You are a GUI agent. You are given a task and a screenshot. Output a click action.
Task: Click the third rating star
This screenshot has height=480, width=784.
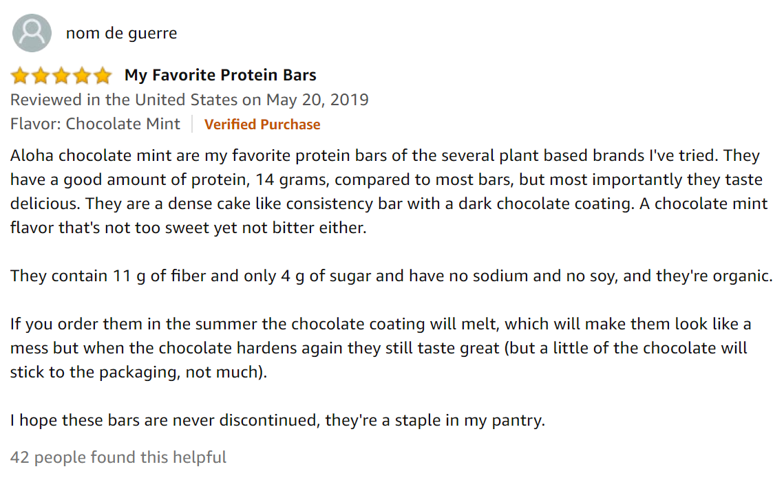point(61,75)
